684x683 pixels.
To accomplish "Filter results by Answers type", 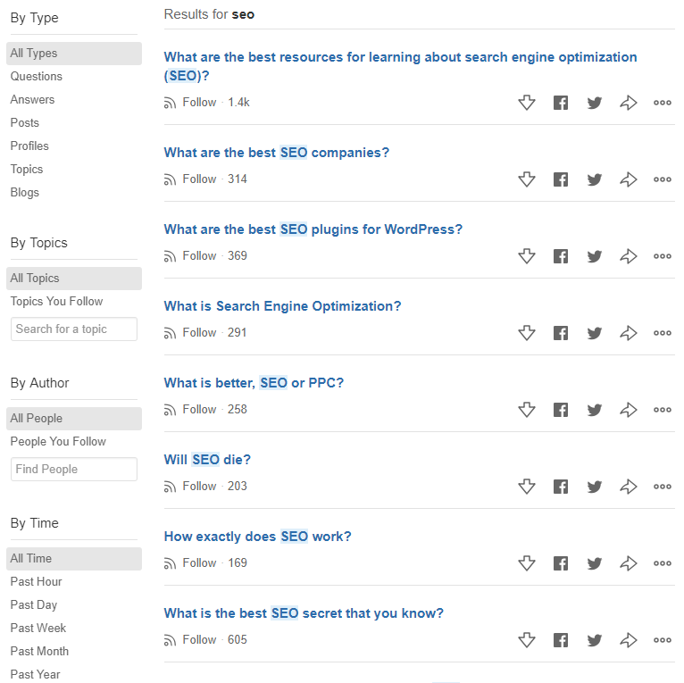I will pyautogui.click(x=32, y=100).
